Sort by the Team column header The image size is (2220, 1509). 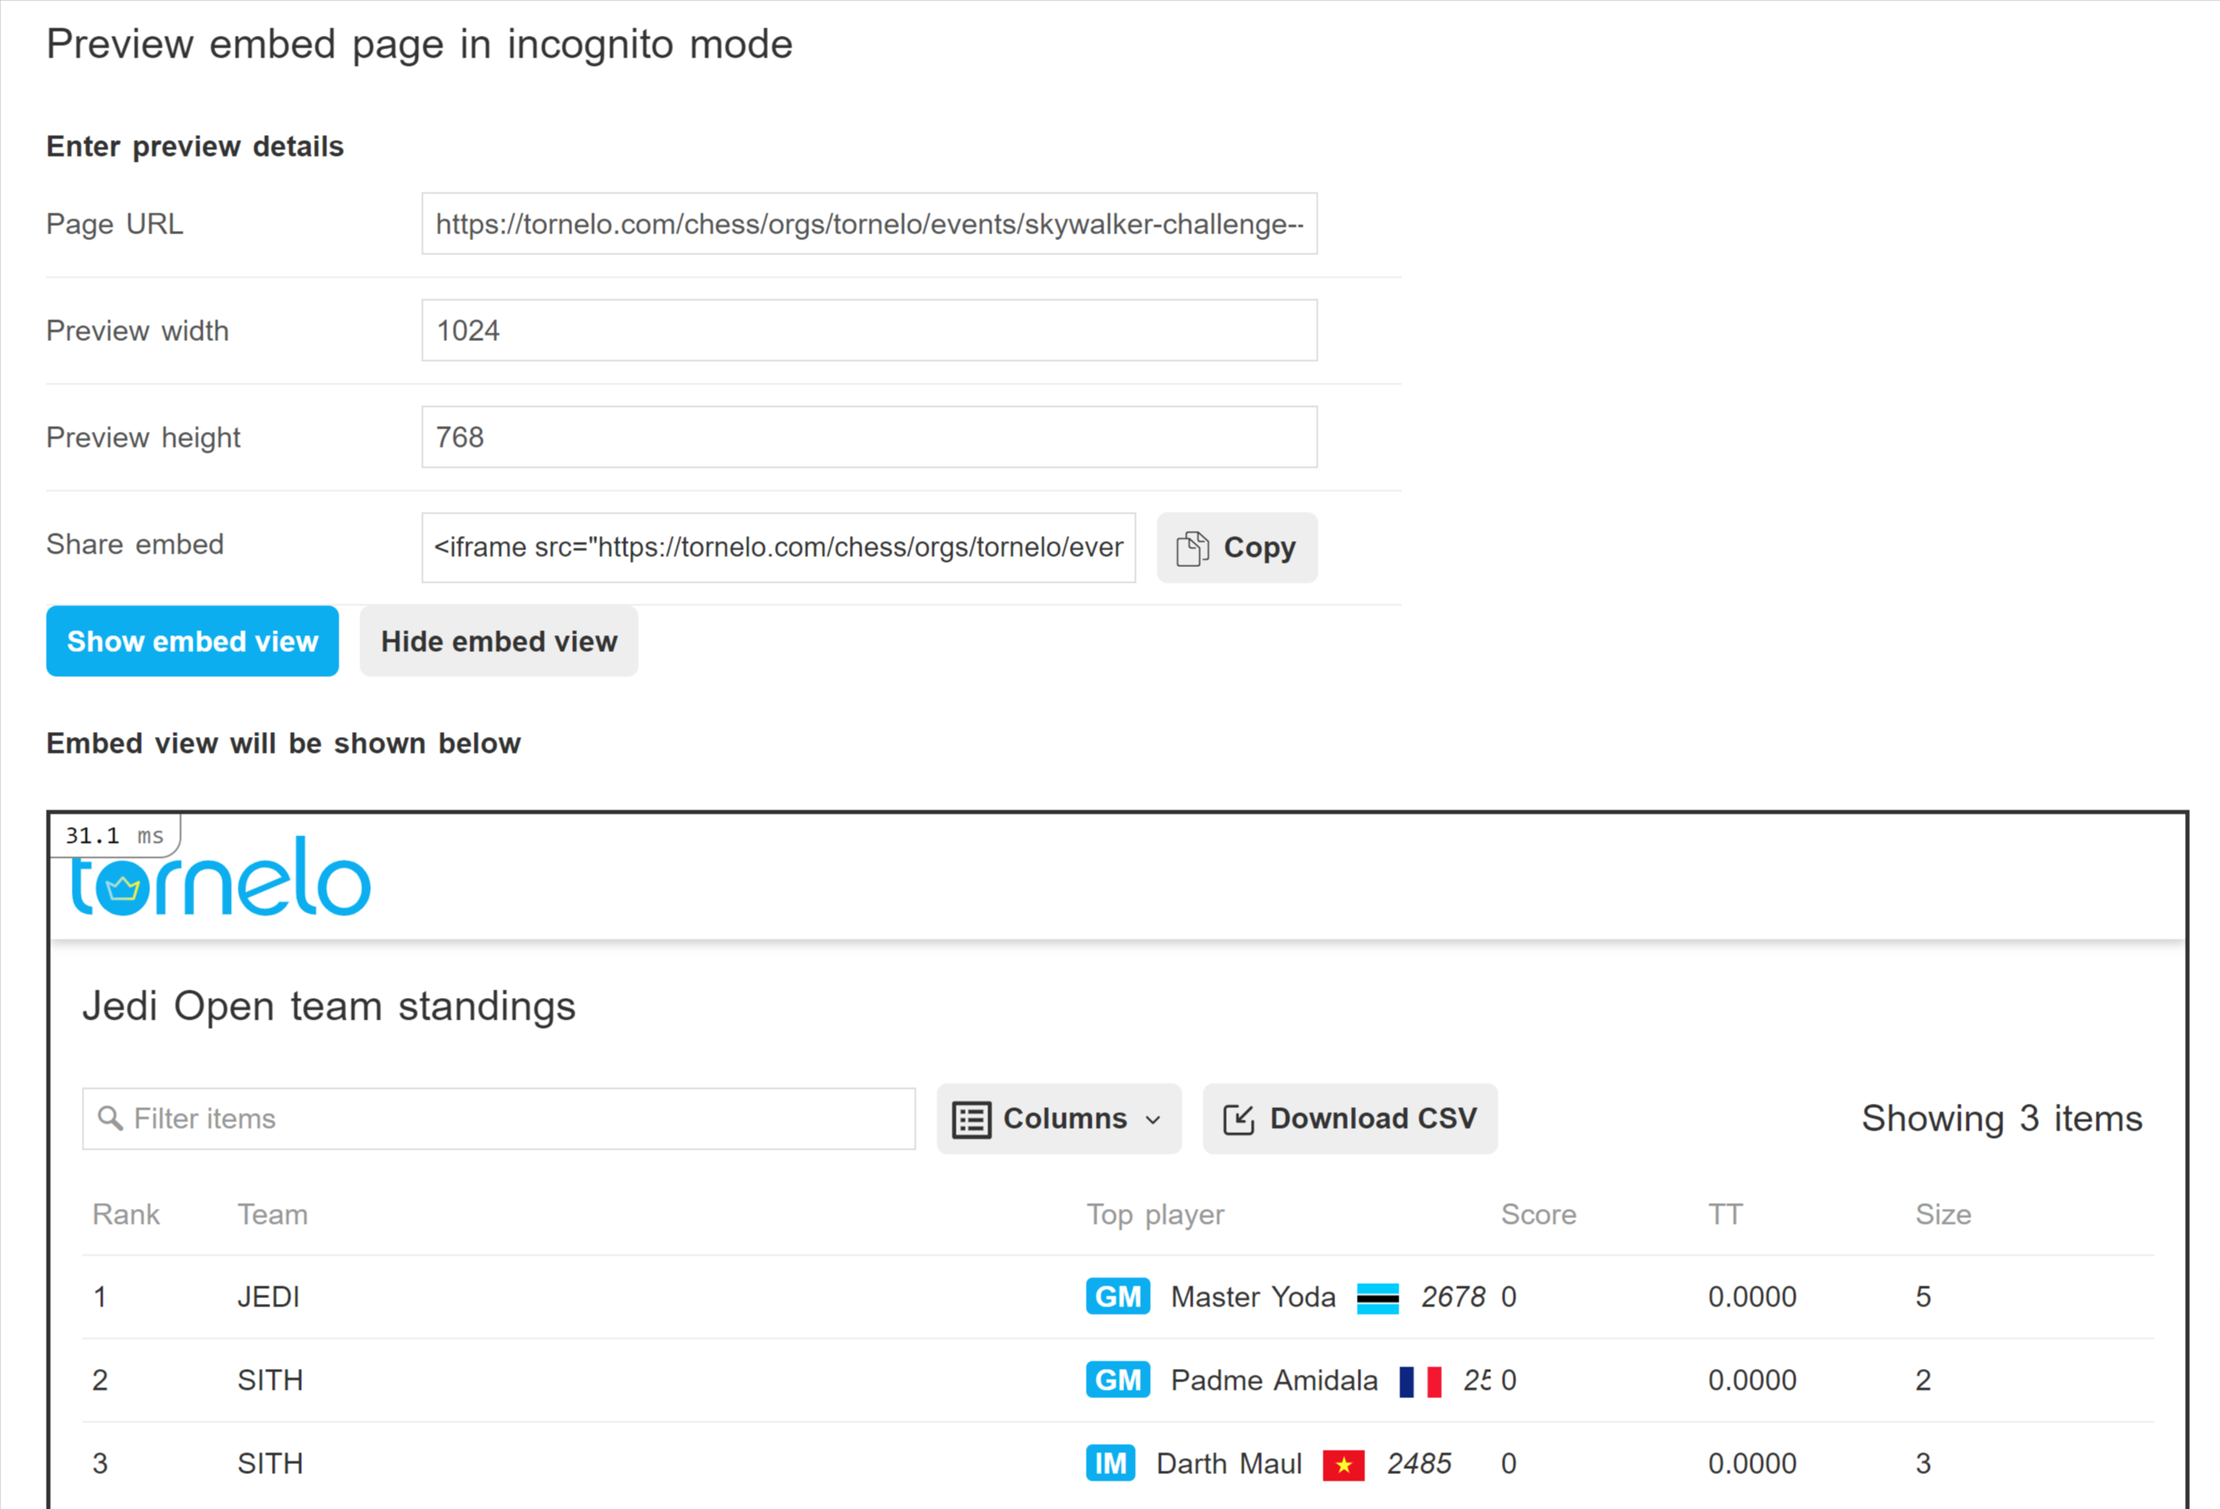272,1214
